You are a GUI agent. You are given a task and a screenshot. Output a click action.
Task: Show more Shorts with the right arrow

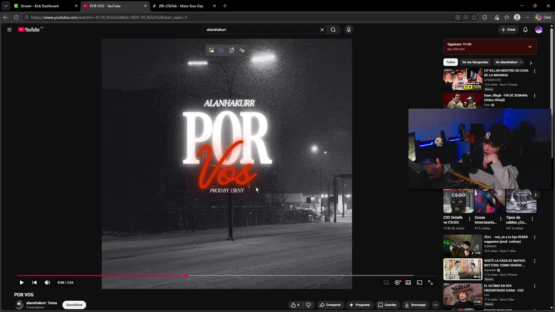[535, 195]
